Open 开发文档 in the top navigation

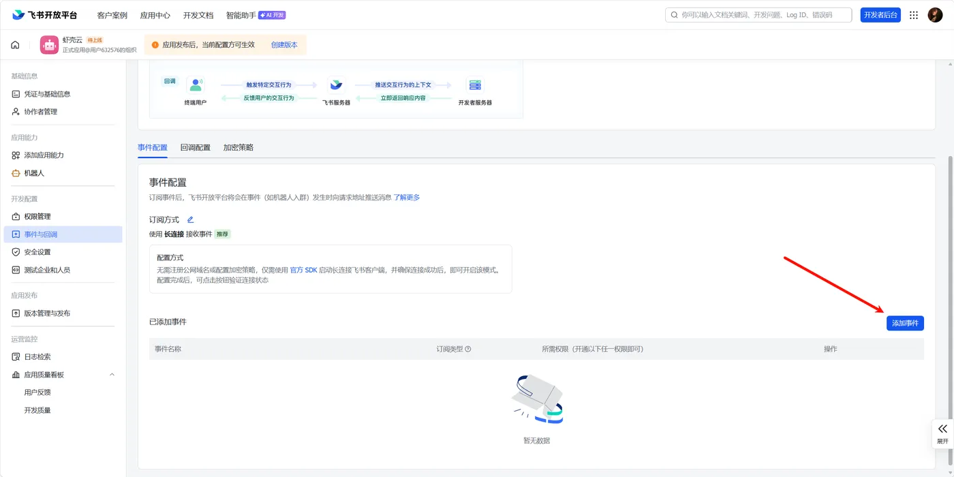point(198,15)
